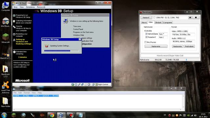
Task: Select the Win7Boot desktop icon
Action: 6,22
